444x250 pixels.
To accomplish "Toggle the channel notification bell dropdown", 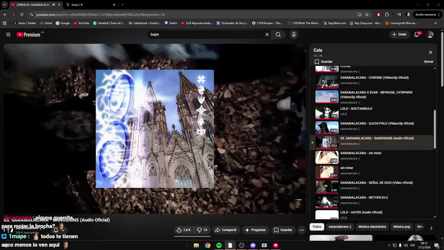I will 59,230.
